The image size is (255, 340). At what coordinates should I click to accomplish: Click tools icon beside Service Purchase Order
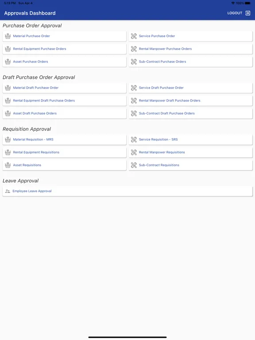coord(134,36)
